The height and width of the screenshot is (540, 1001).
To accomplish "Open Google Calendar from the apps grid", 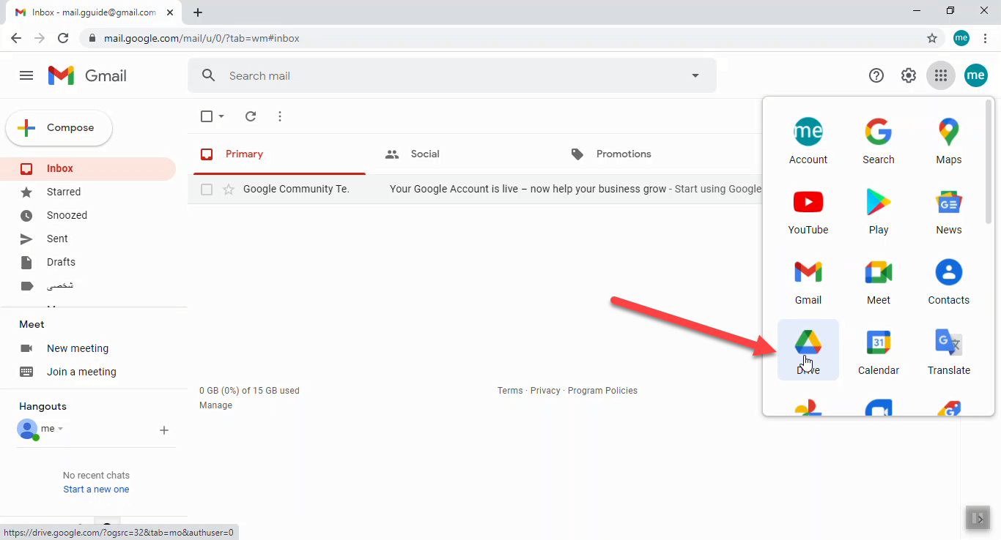I will (878, 350).
